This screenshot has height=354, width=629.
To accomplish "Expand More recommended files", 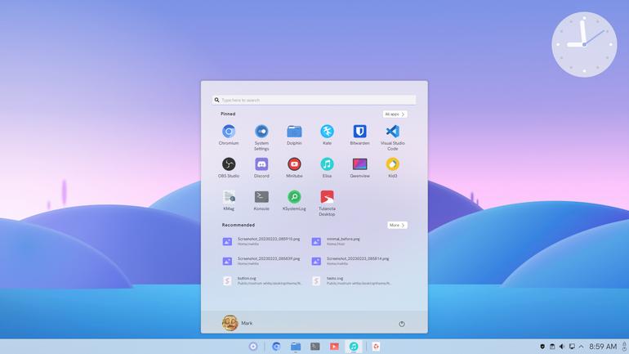I will pos(397,225).
